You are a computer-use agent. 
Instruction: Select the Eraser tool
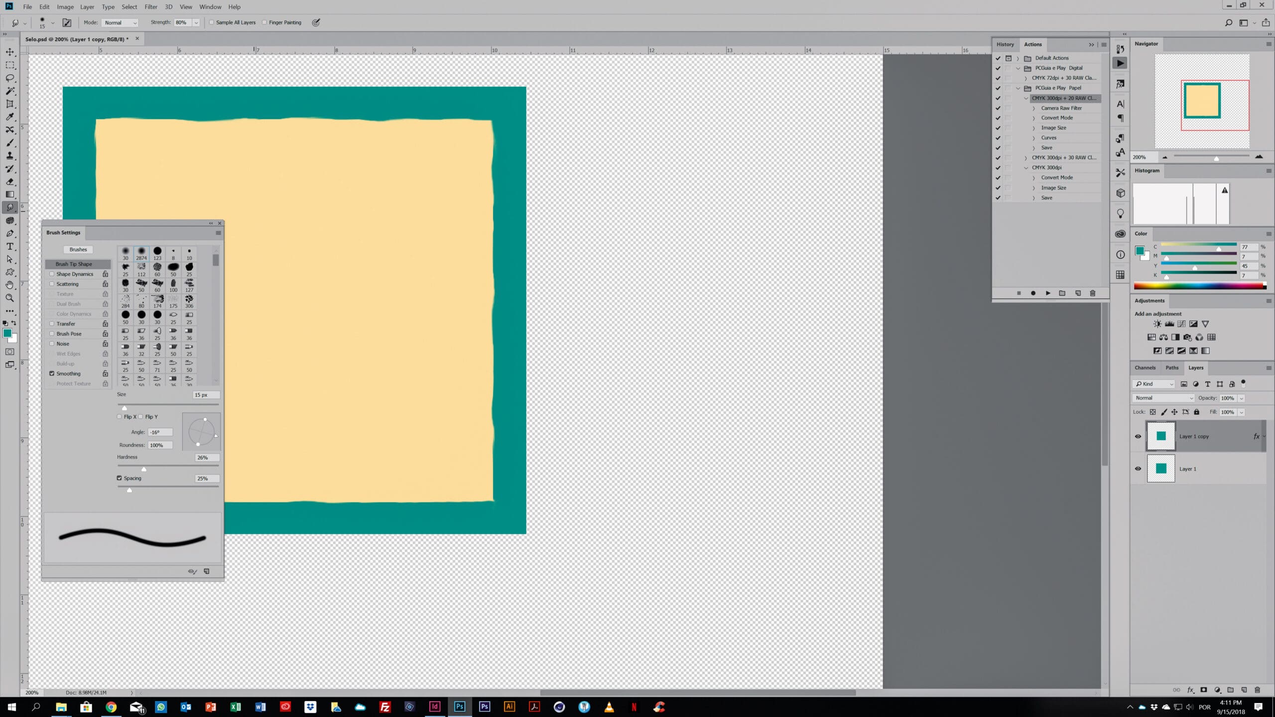pos(10,182)
